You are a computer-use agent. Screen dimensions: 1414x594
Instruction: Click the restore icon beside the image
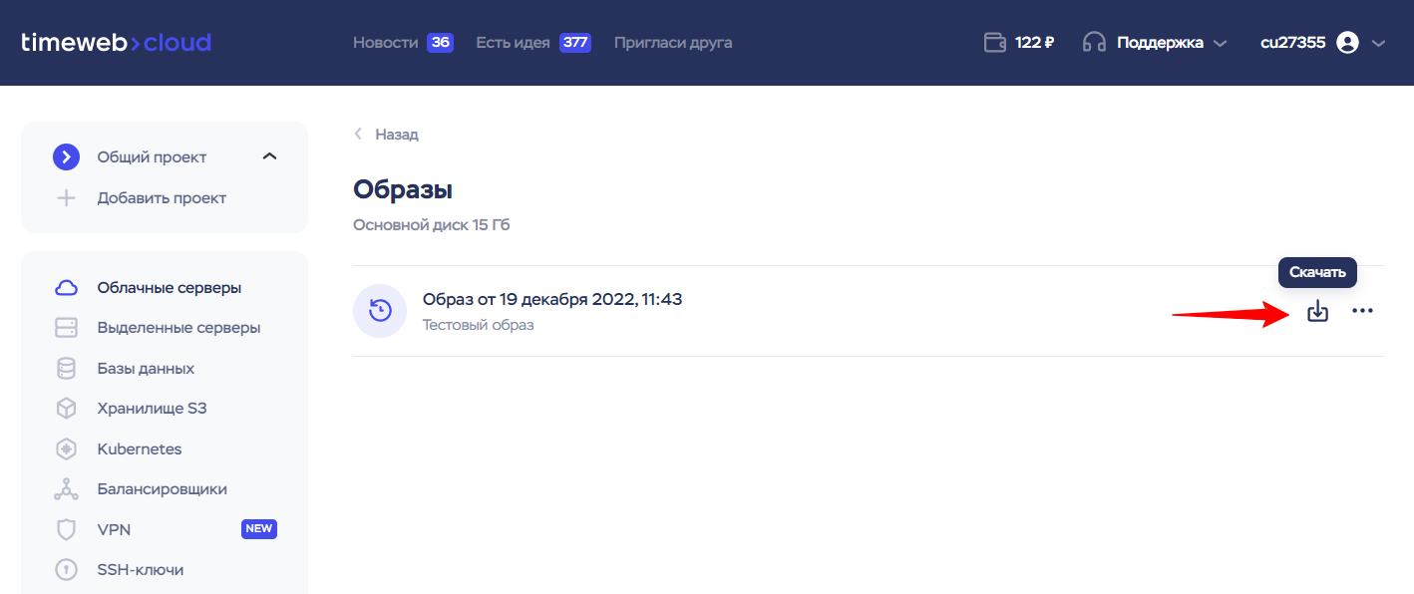[380, 311]
